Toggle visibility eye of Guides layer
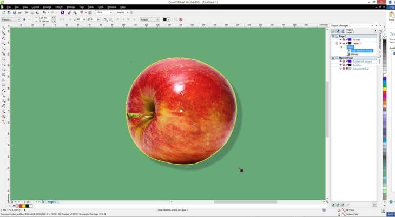 click(340, 40)
